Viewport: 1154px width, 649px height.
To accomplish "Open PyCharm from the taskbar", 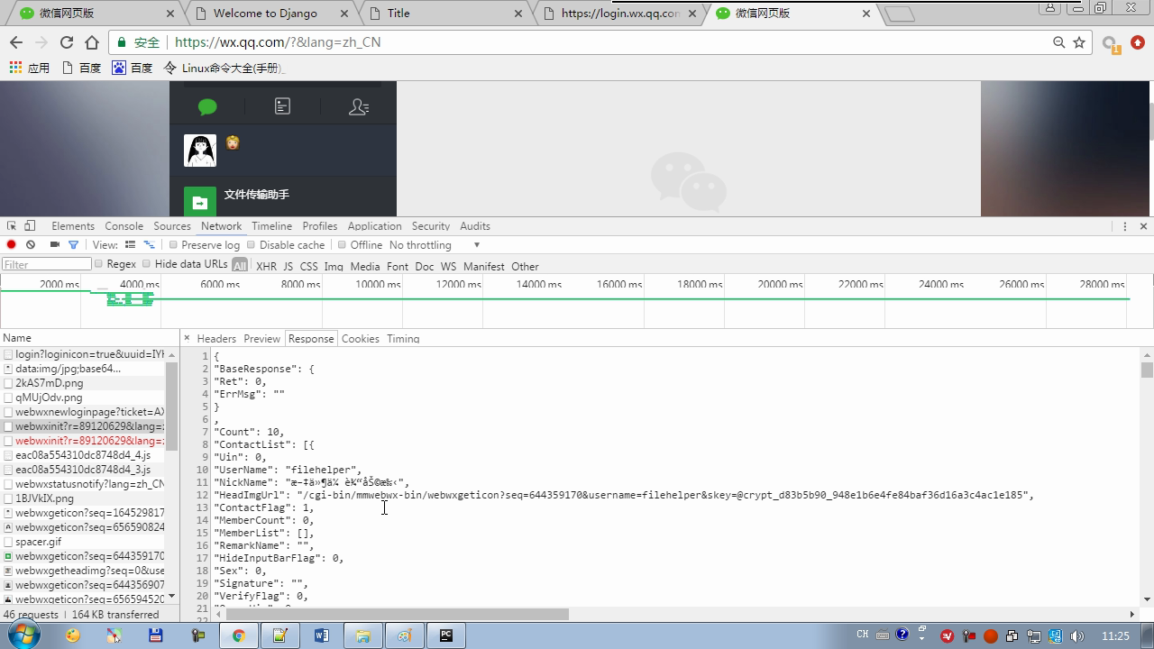I will tap(445, 635).
